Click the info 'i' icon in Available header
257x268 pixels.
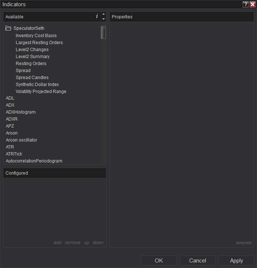point(97,16)
